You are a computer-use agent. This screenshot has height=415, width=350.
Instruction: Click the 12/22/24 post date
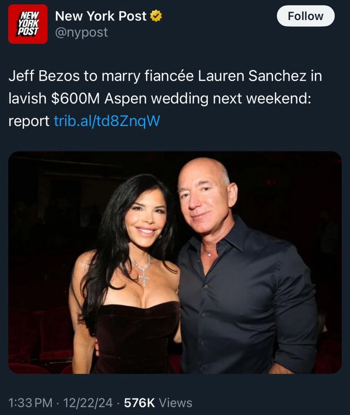88,403
